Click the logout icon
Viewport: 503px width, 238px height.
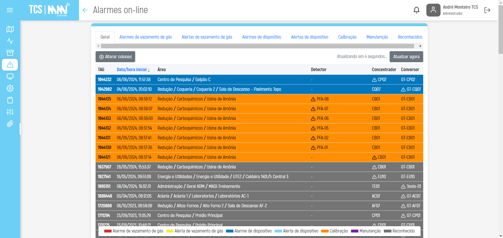pyautogui.click(x=487, y=10)
